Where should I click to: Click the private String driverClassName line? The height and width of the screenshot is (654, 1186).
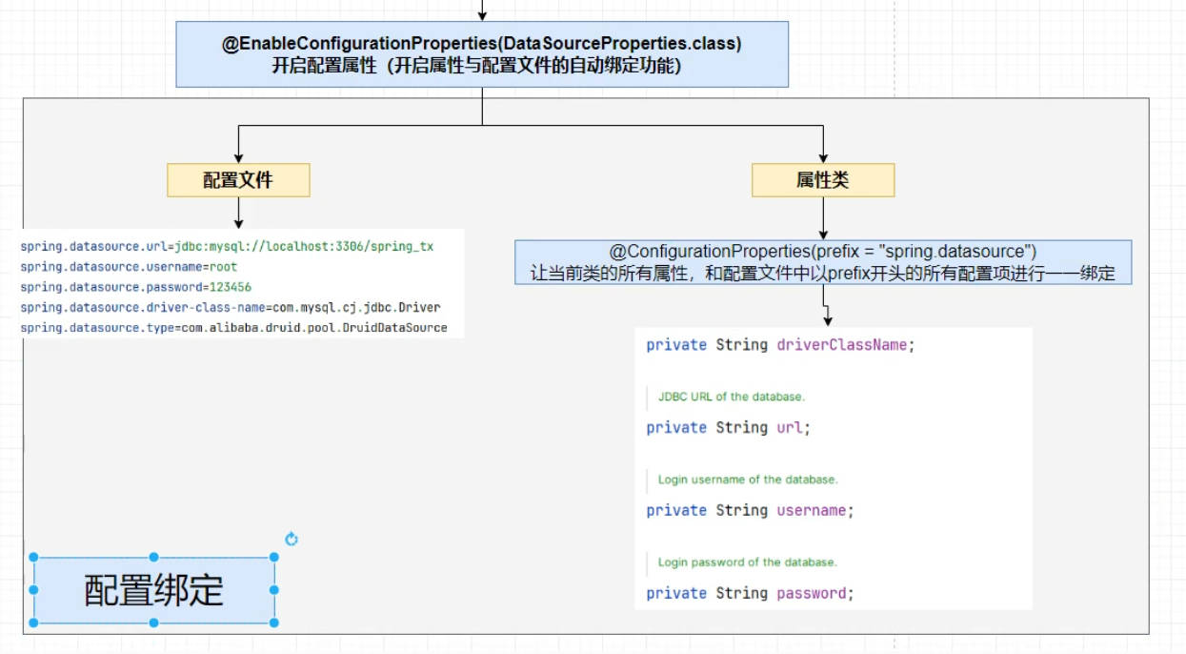[x=779, y=345]
